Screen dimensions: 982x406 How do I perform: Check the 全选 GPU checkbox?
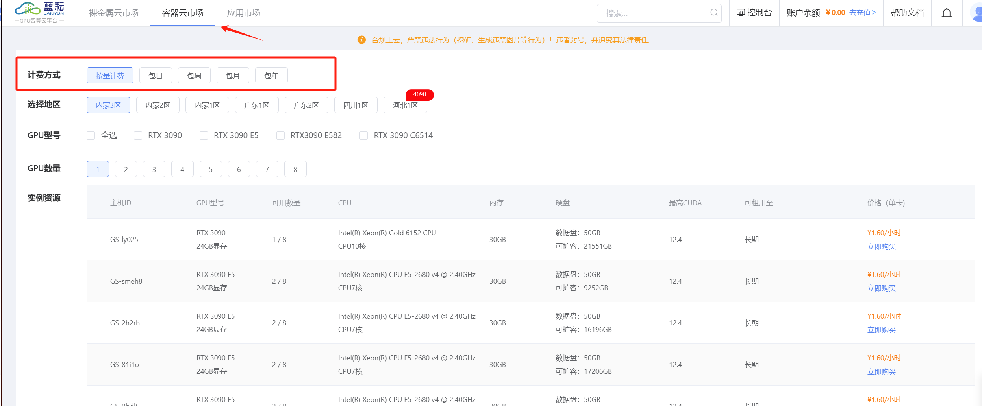pyautogui.click(x=91, y=135)
